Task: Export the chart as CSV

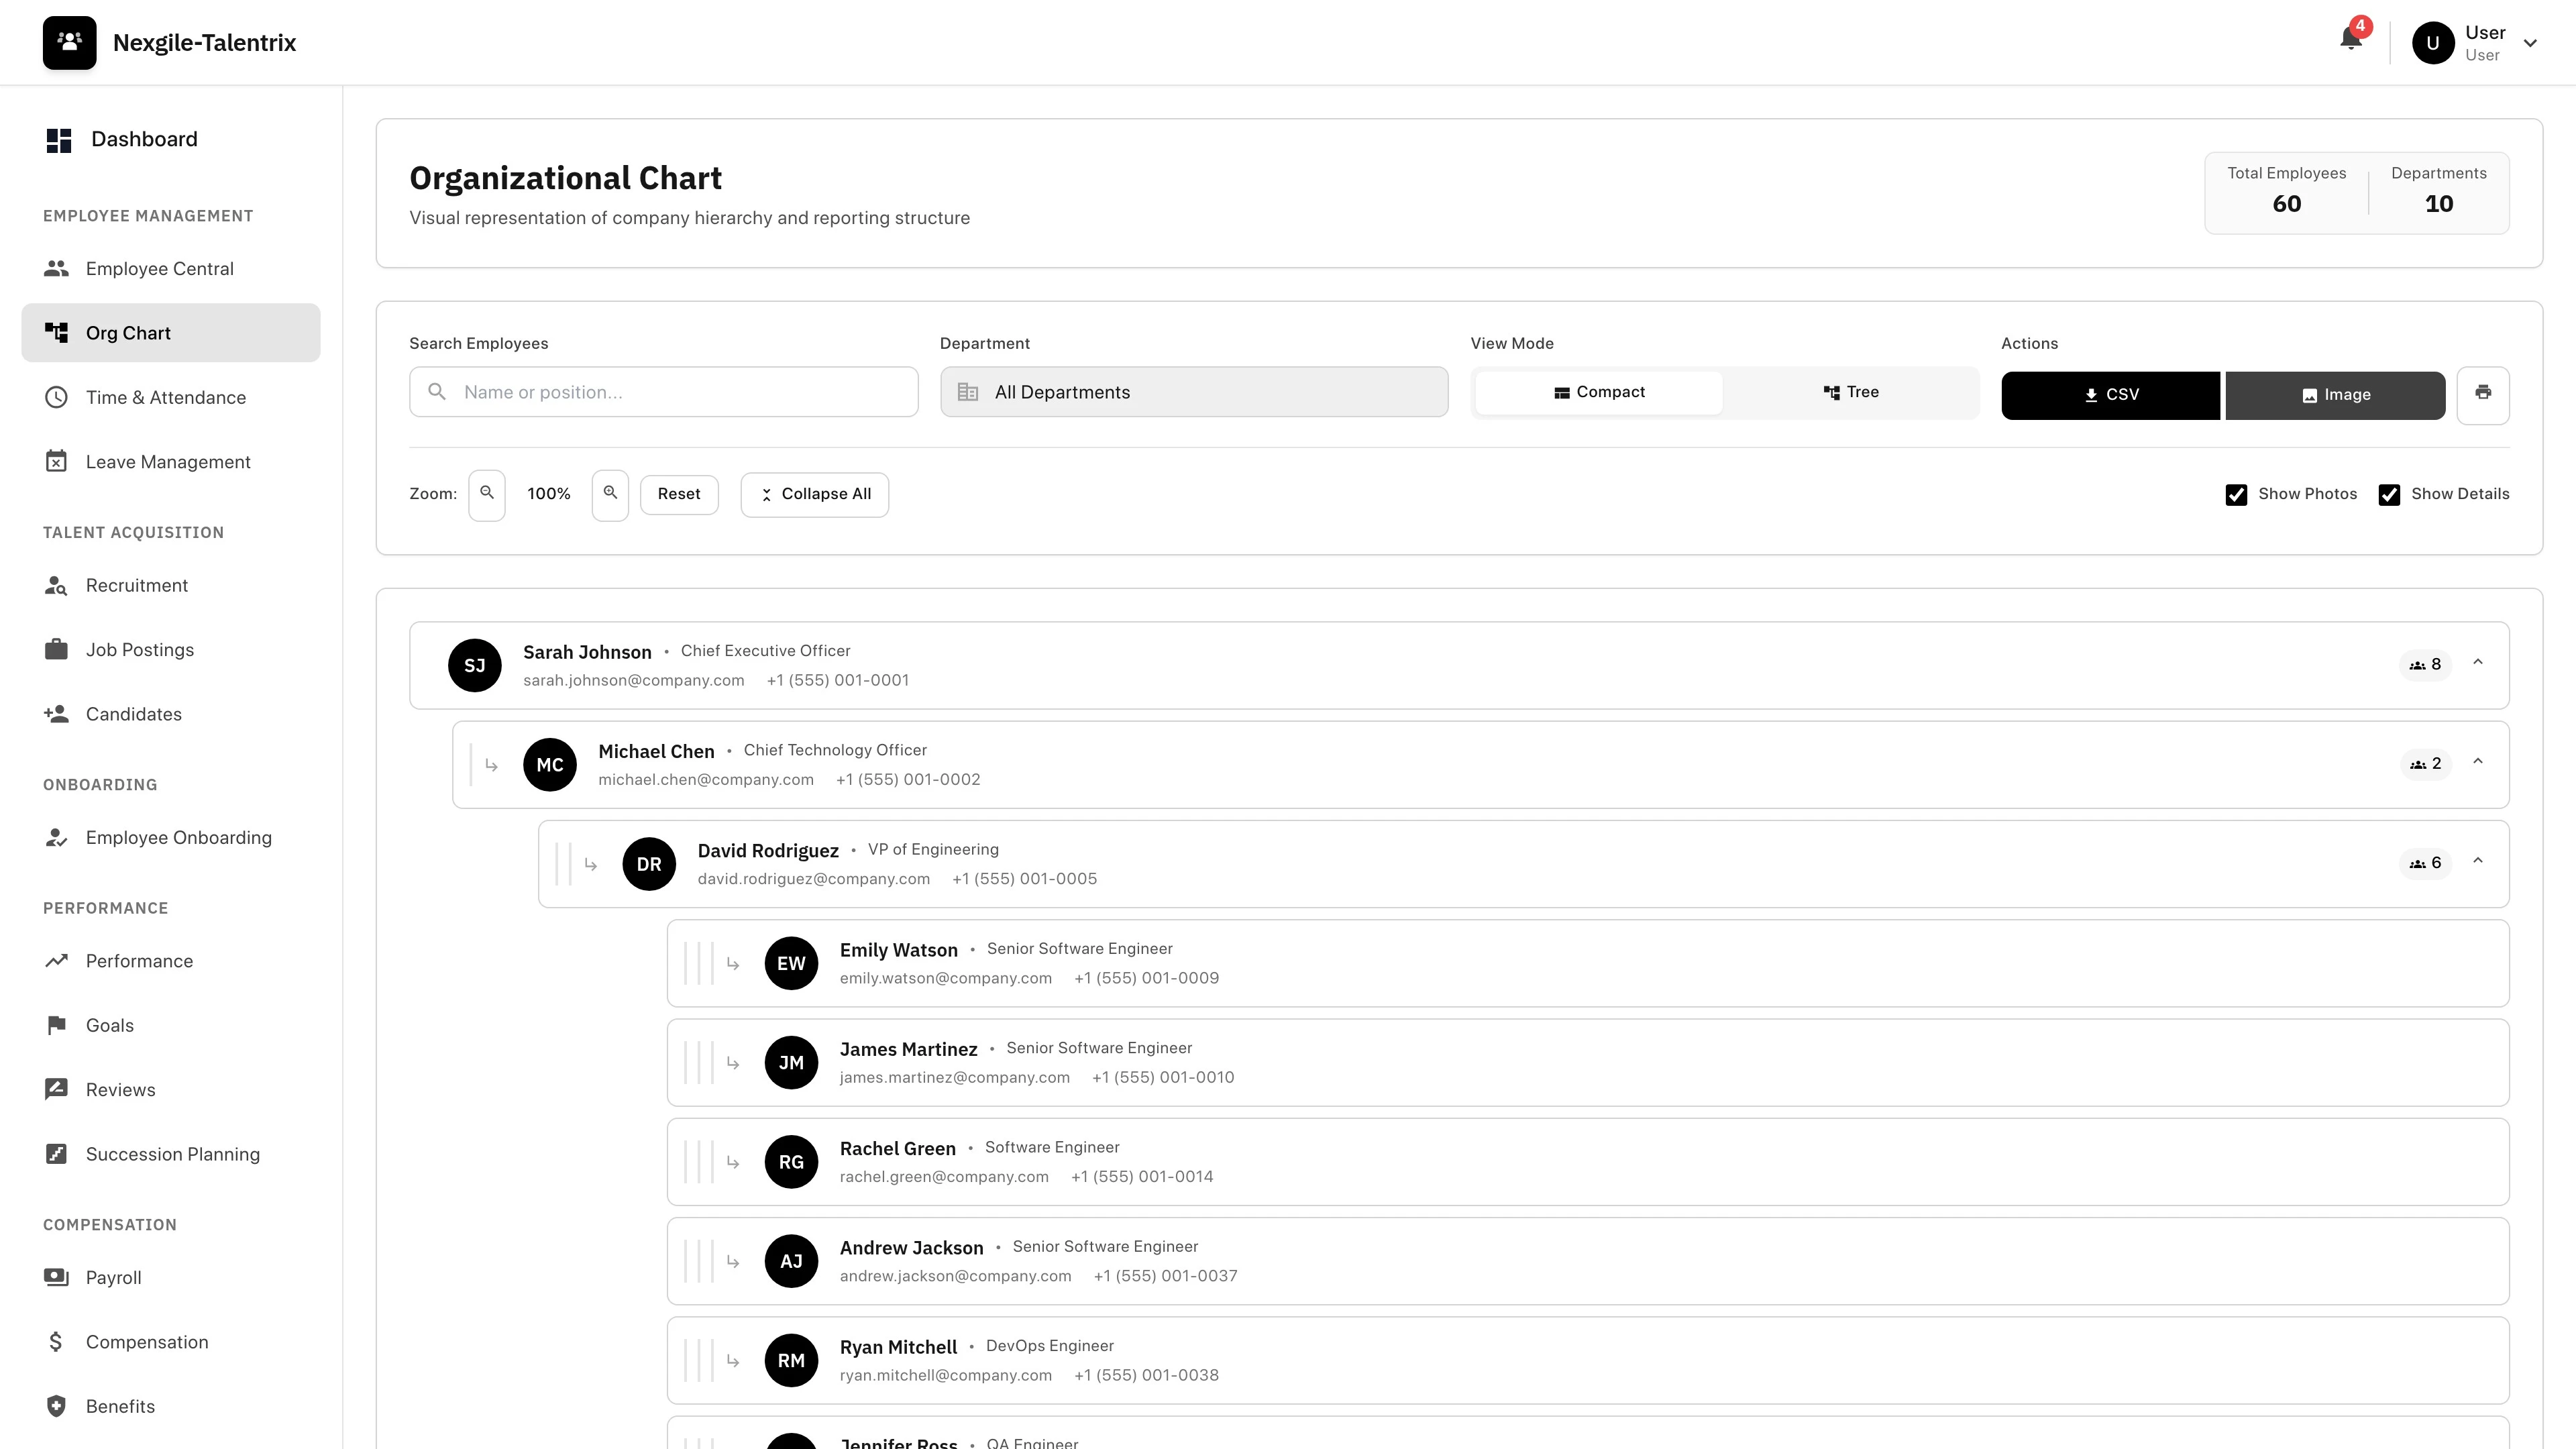Action: tap(2110, 395)
